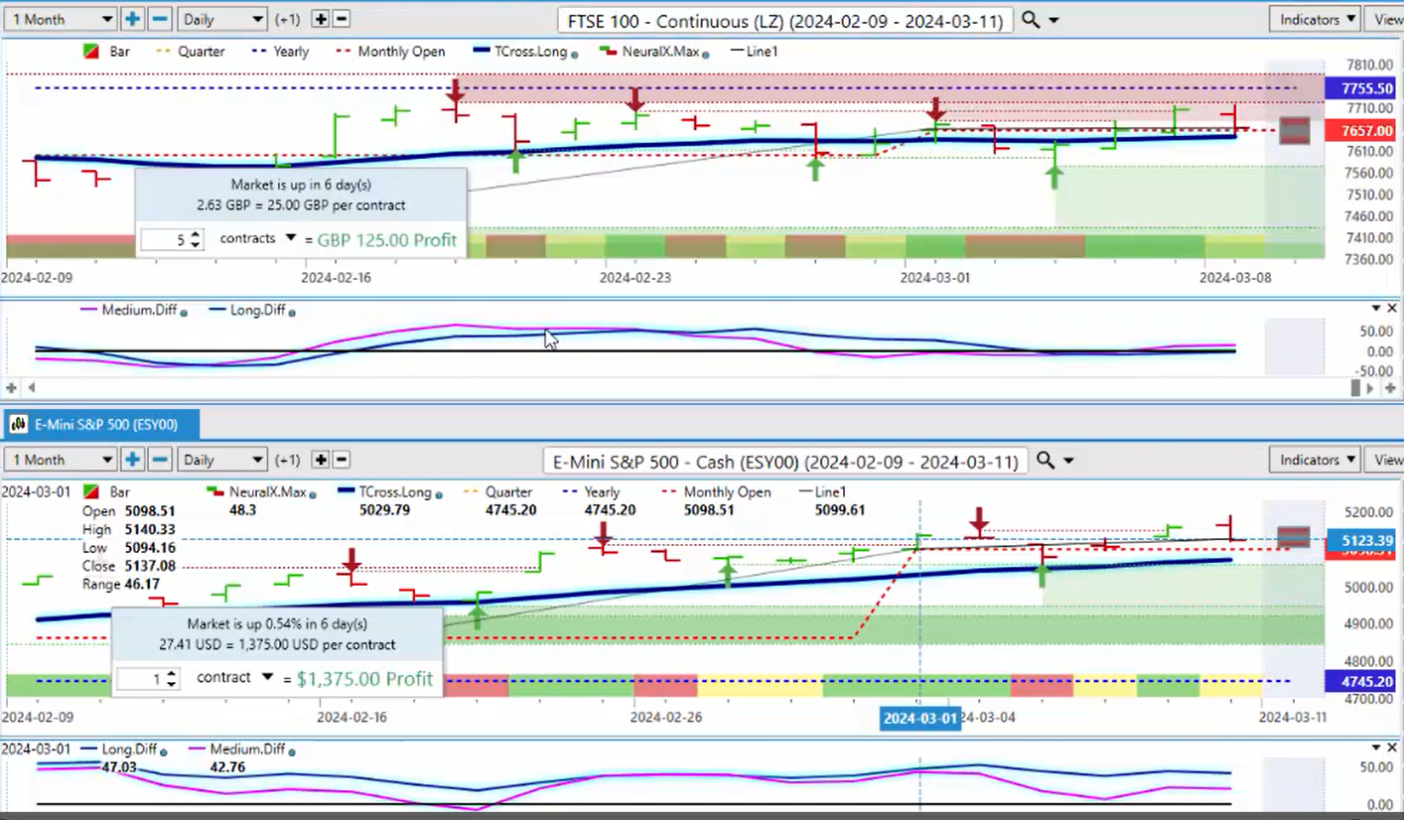Zoom in with blue plus on S&P 500 chart
The width and height of the screenshot is (1404, 820).
click(x=133, y=460)
